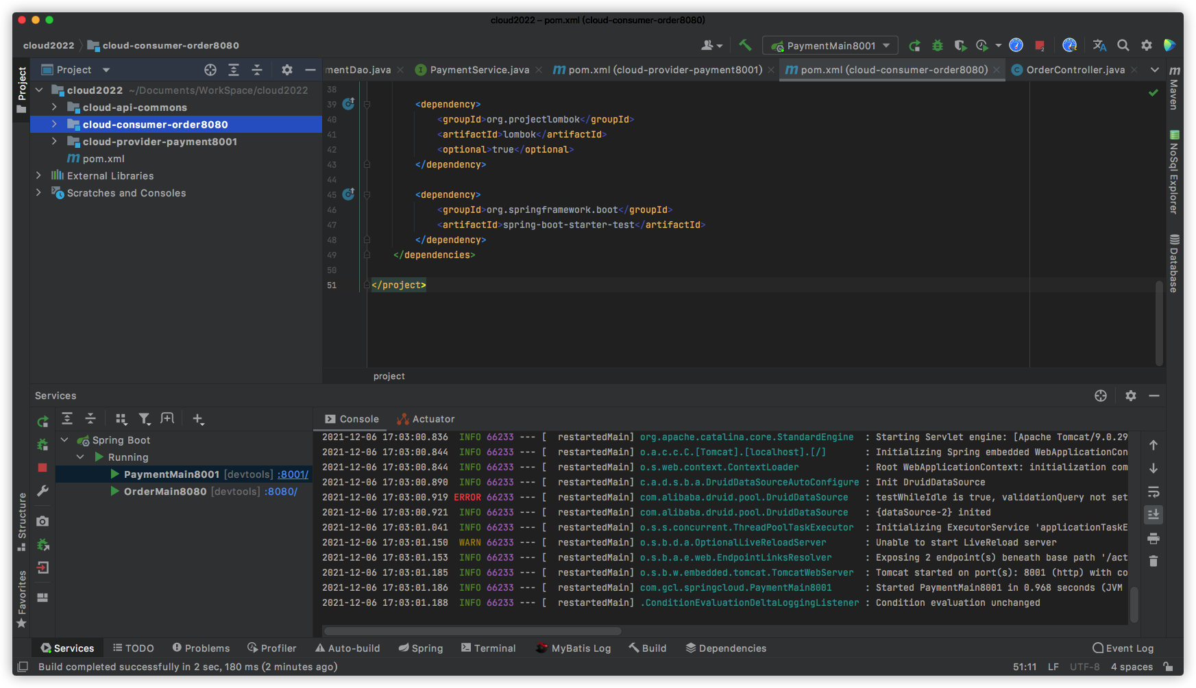Open the Actuator tab
This screenshot has height=688, width=1196.
pyautogui.click(x=426, y=419)
